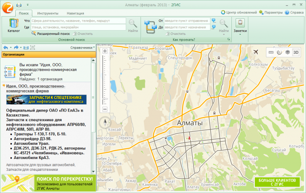Click the Найти magnifier in main search
This screenshot has width=306, height=193.
[x=133, y=26]
